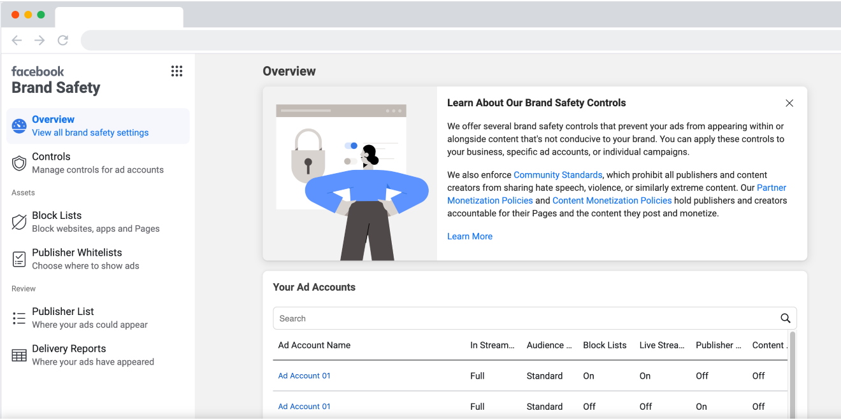841x420 pixels.
Task: Click the Learn More link
Action: click(470, 236)
